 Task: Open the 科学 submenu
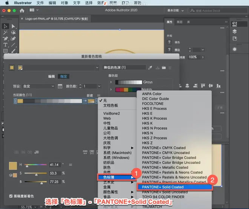click(x=117, y=148)
